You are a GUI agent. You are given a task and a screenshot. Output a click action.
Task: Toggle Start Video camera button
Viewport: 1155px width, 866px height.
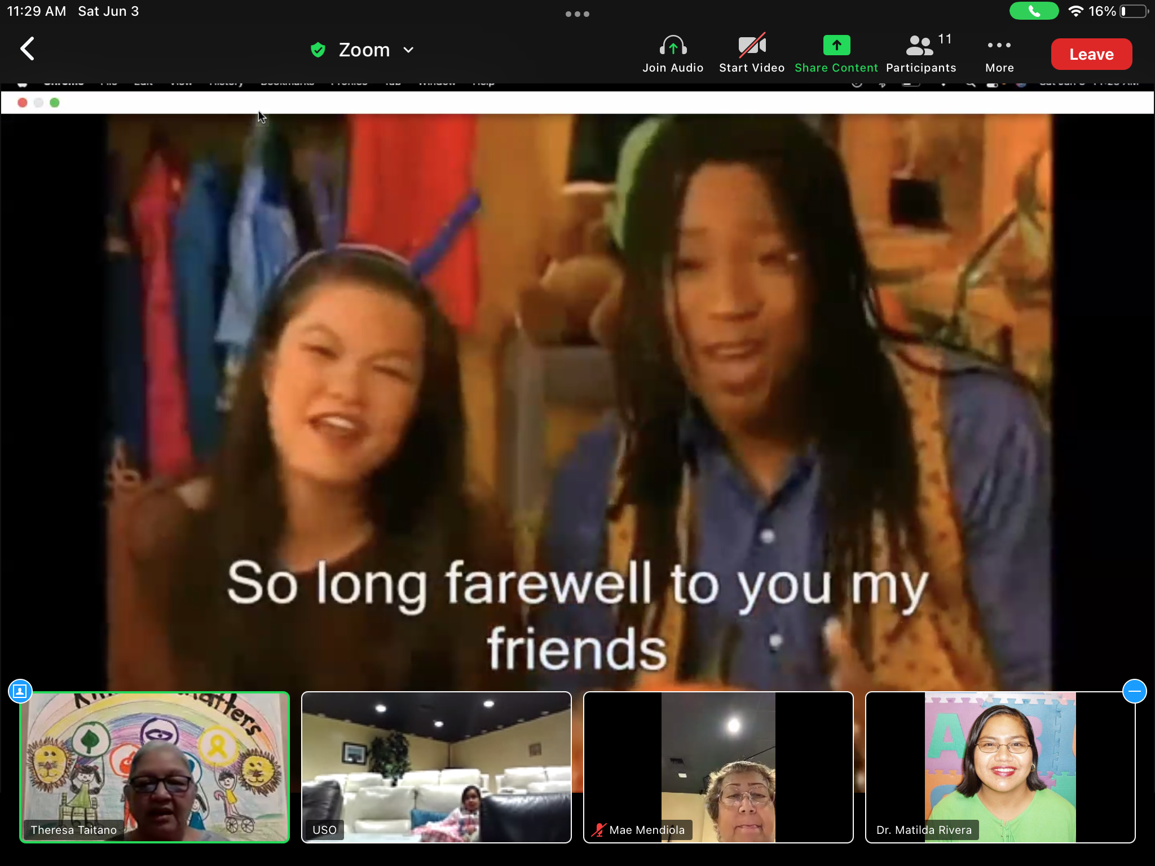[752, 54]
